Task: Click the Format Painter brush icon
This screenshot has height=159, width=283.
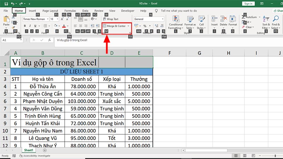Action: 13,28
